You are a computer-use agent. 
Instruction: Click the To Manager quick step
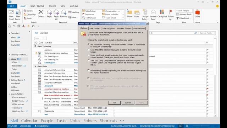coord(90,18)
